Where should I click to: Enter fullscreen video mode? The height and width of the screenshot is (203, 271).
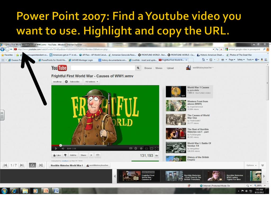tap(157, 149)
